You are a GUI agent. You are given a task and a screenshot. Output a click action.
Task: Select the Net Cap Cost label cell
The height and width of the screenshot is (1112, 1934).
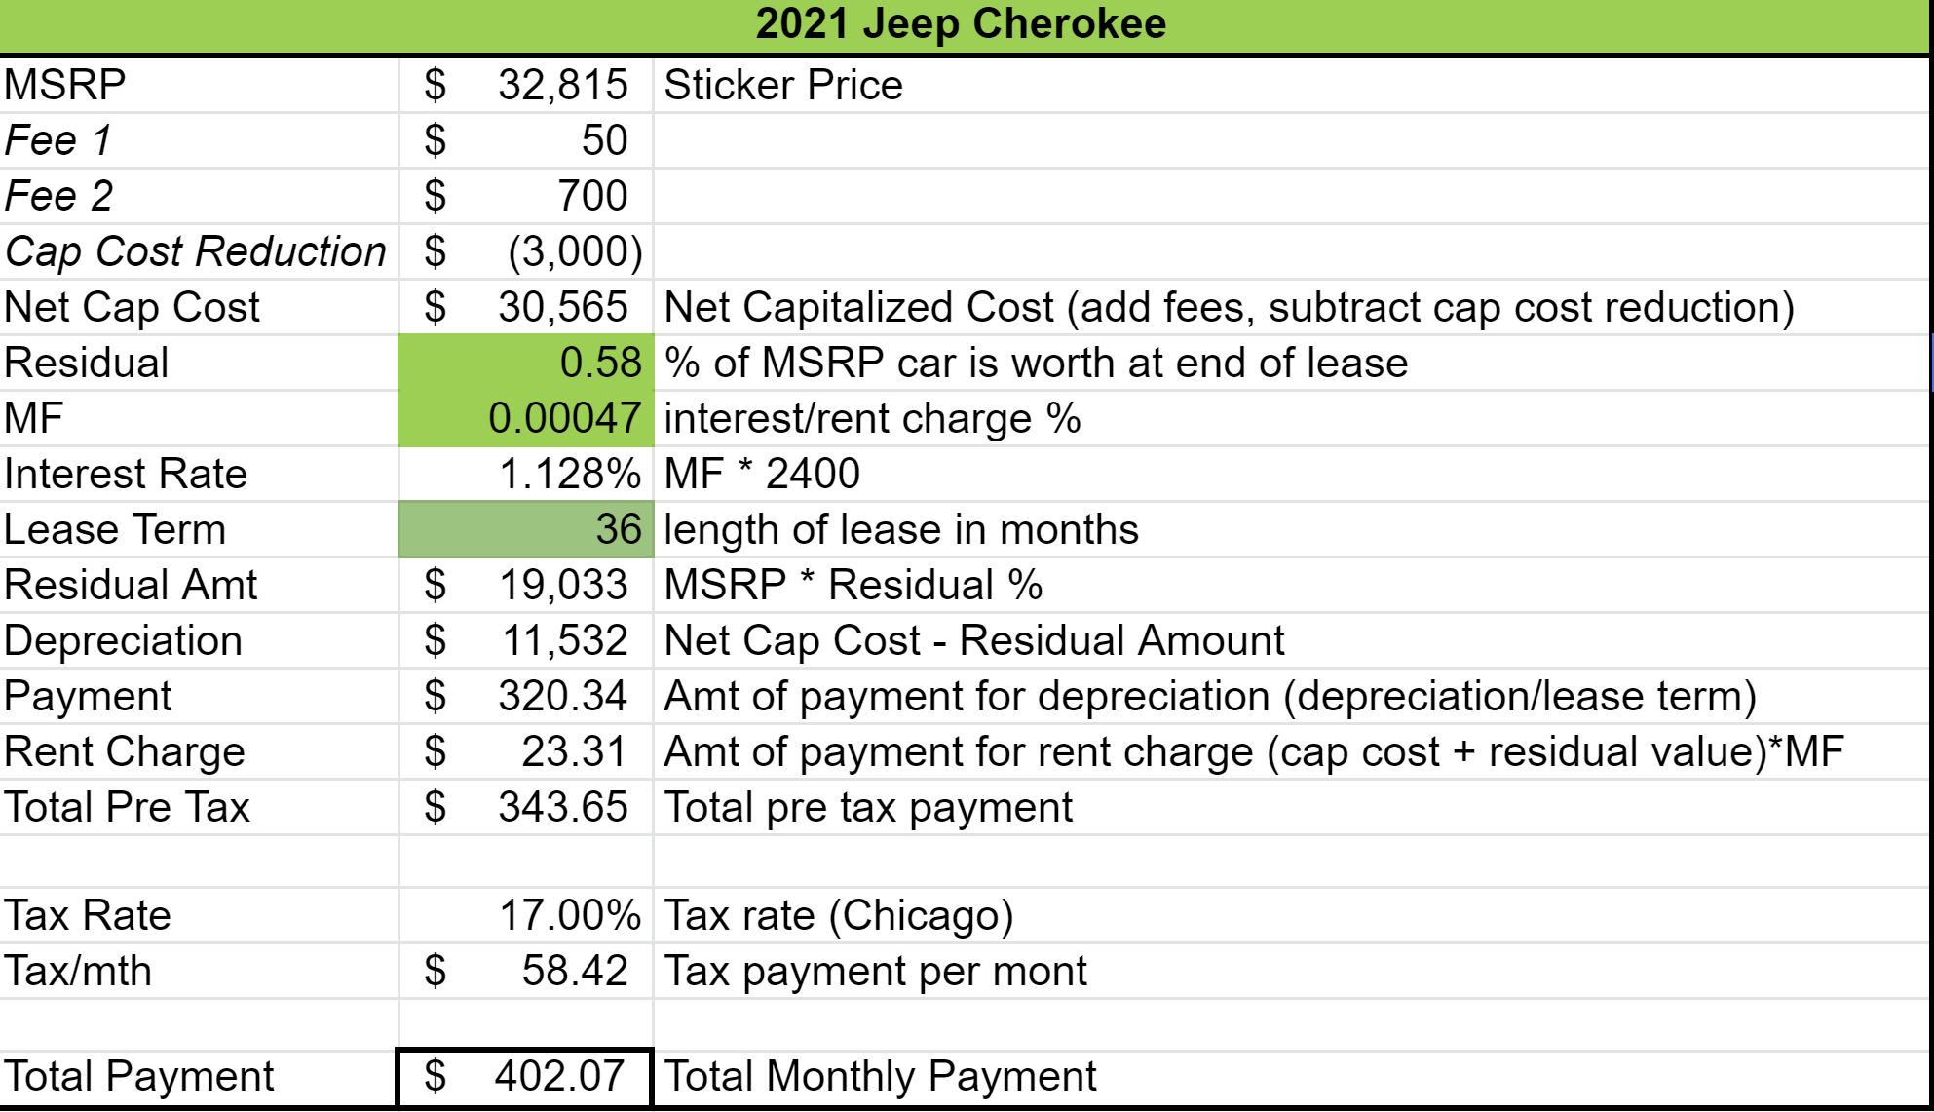pos(199,307)
